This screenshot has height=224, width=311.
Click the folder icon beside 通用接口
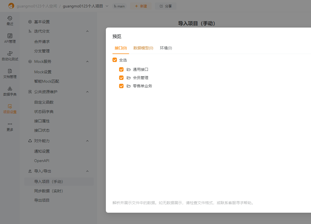tap(129, 70)
